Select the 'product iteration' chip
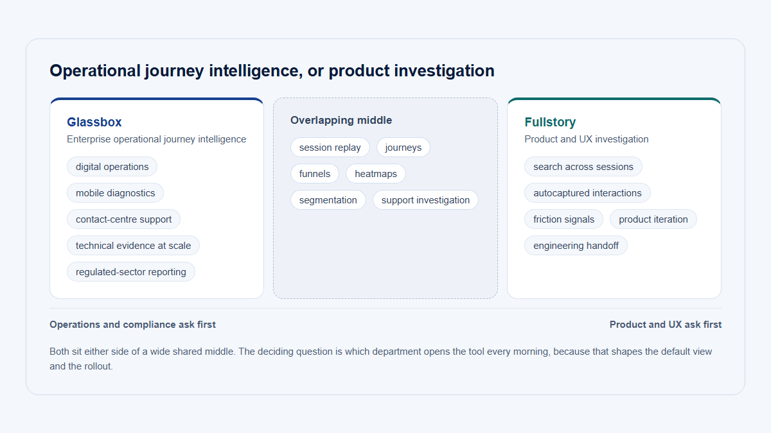Viewport: 771px width, 433px height. pyautogui.click(x=653, y=219)
